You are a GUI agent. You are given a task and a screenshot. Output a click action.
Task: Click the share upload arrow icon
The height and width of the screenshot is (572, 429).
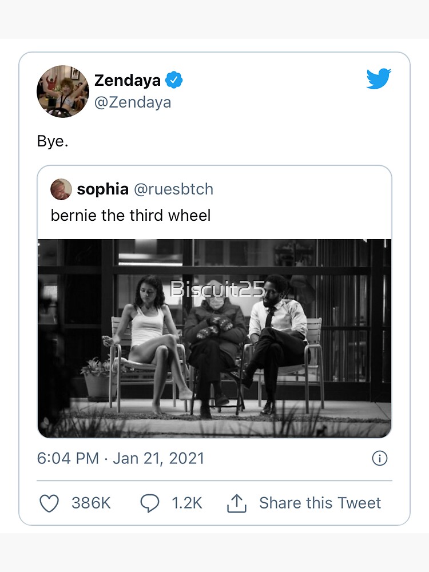(237, 503)
